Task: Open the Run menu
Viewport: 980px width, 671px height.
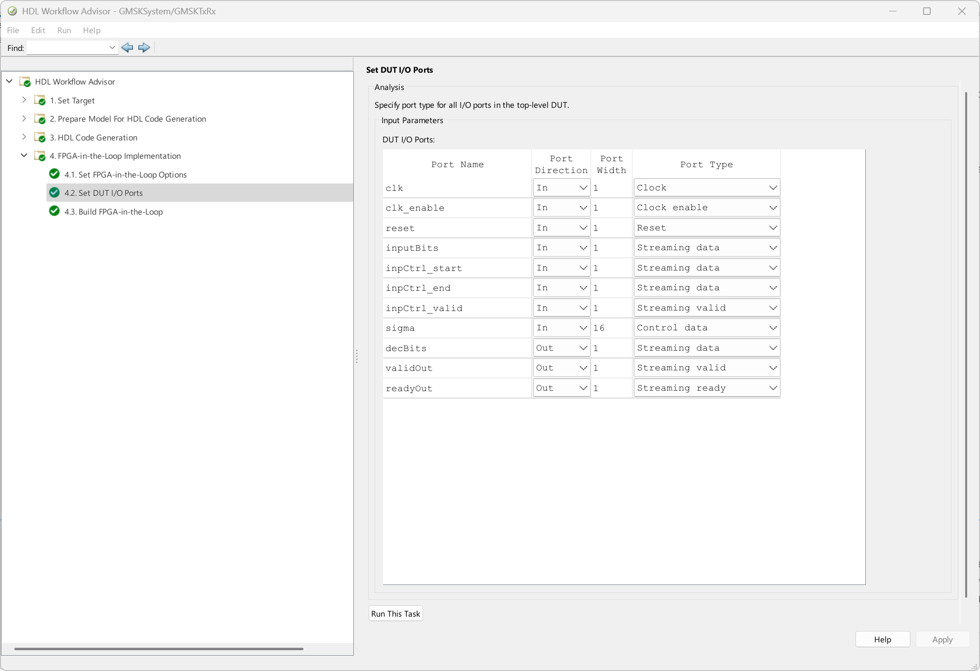Action: 64,30
